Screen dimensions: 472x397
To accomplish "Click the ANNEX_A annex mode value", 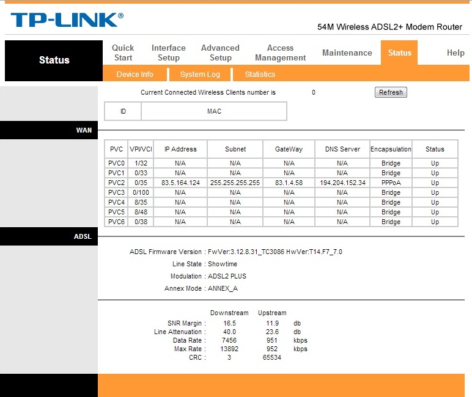I will tap(223, 288).
